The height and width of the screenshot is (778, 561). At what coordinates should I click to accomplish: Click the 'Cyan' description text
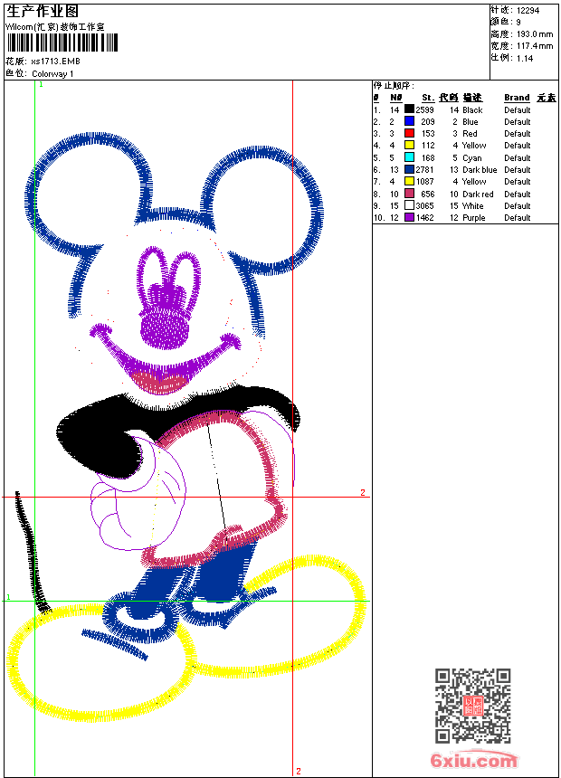click(472, 157)
